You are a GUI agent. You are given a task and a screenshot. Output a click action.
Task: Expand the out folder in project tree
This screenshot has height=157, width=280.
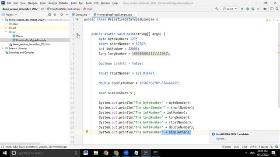(6, 28)
